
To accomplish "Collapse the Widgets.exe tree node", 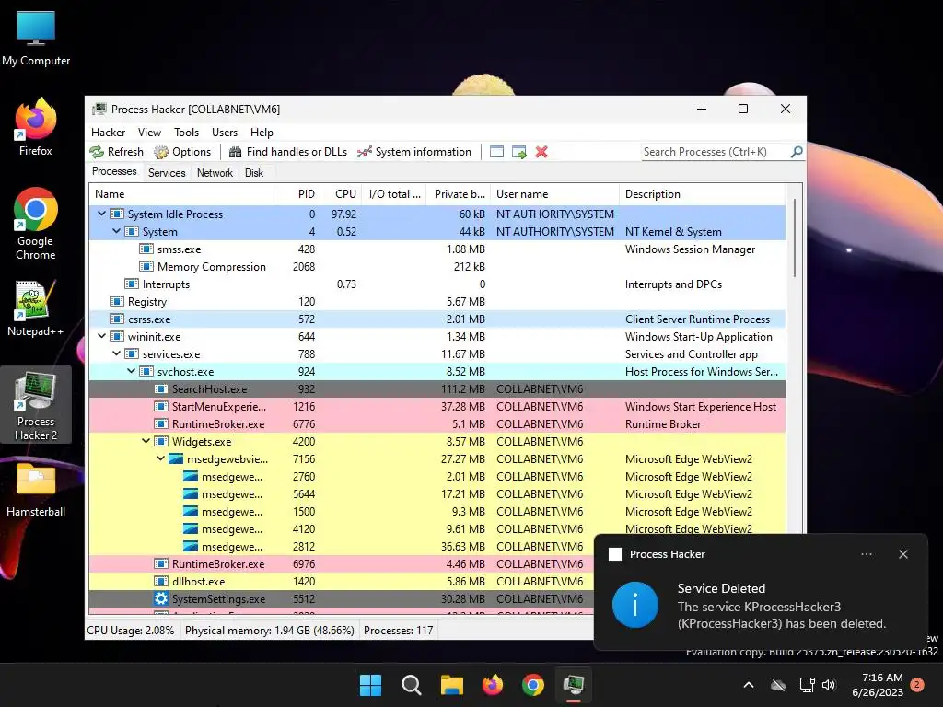I will click(x=146, y=441).
